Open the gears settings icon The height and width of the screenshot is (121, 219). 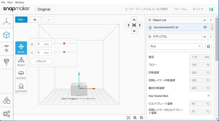click(6, 114)
